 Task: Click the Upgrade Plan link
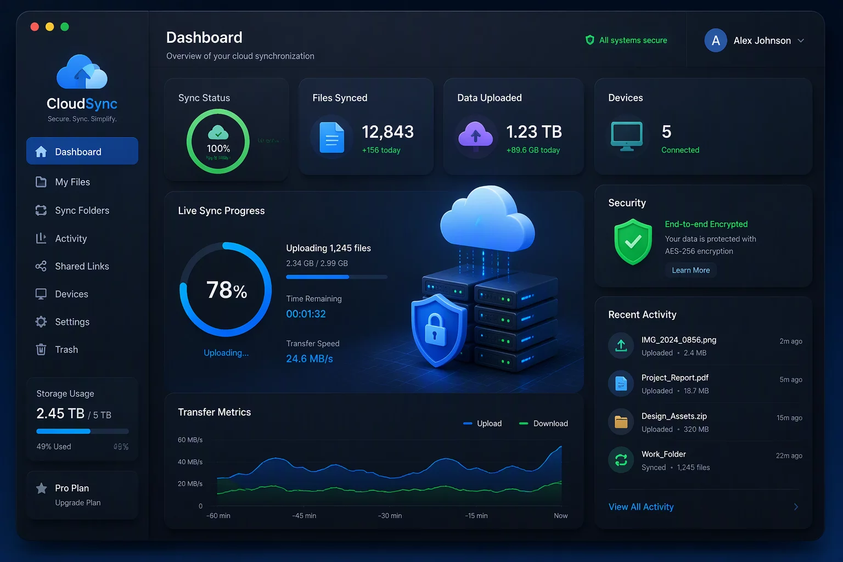coord(78,503)
